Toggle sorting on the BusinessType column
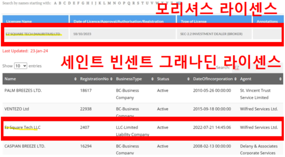 152,79
